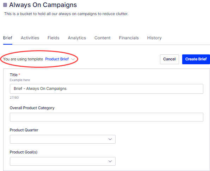
Task: Open the Product Quarter dropdown
Action: click(63, 139)
